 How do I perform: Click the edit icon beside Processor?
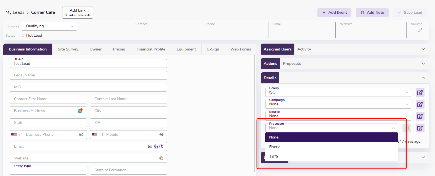tap(420, 128)
